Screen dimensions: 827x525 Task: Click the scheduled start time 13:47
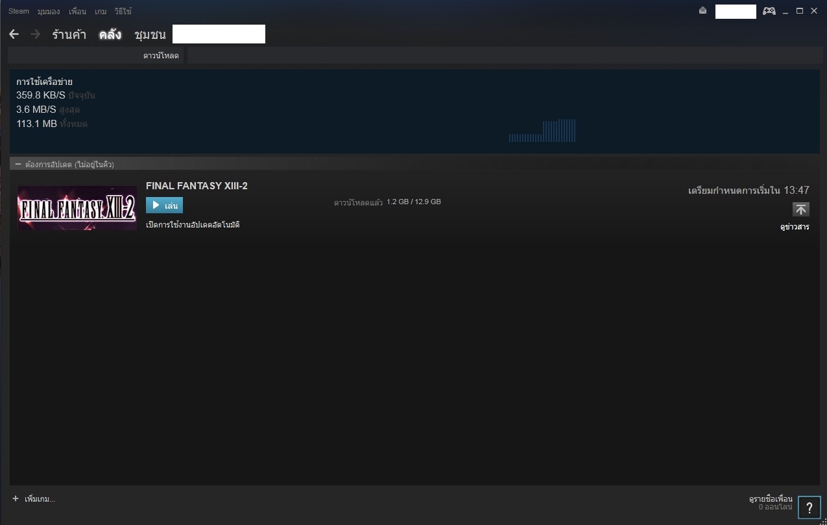(797, 191)
